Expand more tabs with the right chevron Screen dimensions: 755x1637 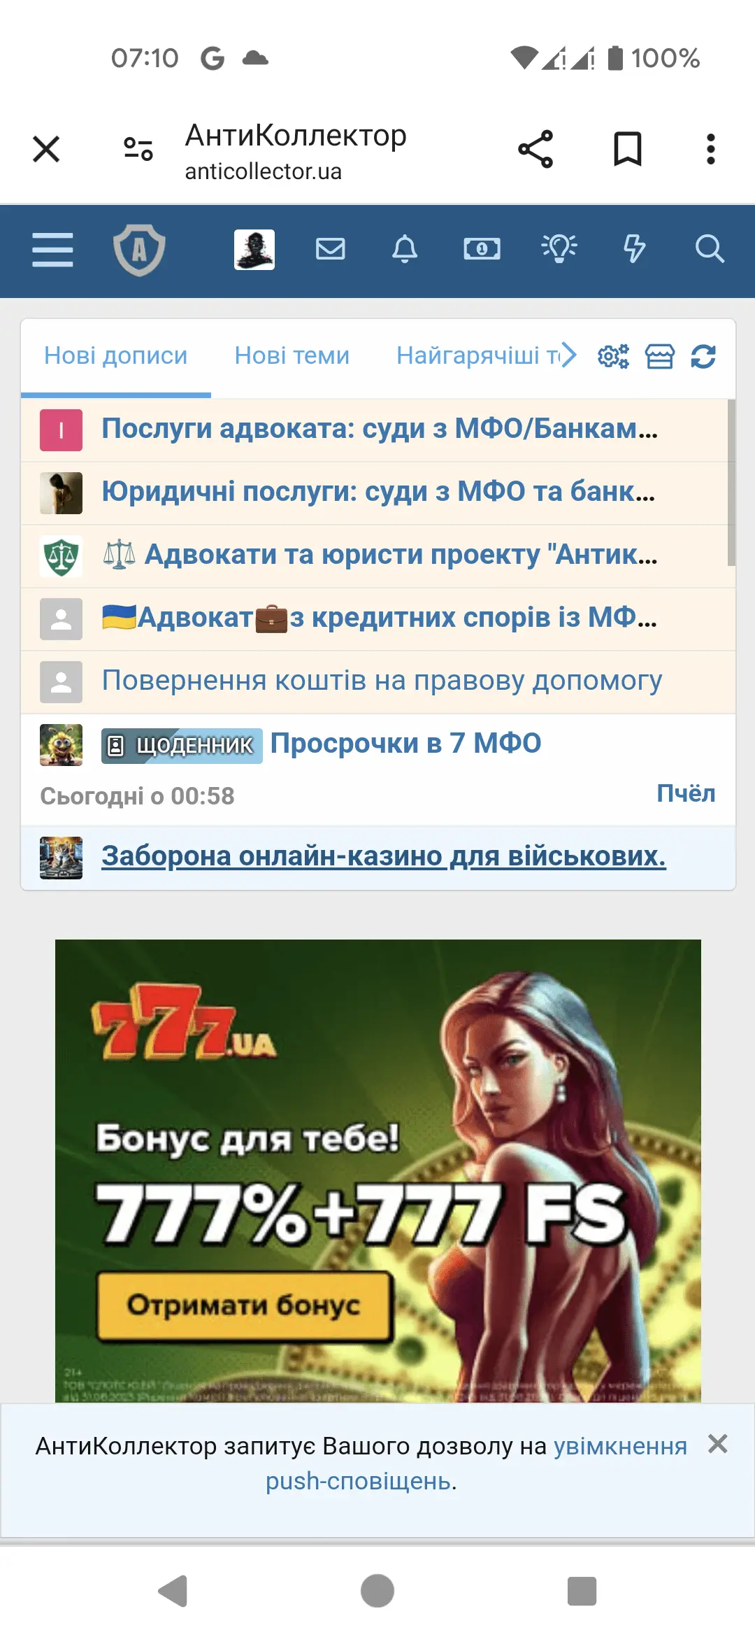[x=570, y=355]
